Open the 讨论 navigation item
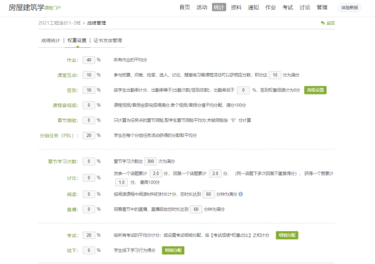 (305, 7)
